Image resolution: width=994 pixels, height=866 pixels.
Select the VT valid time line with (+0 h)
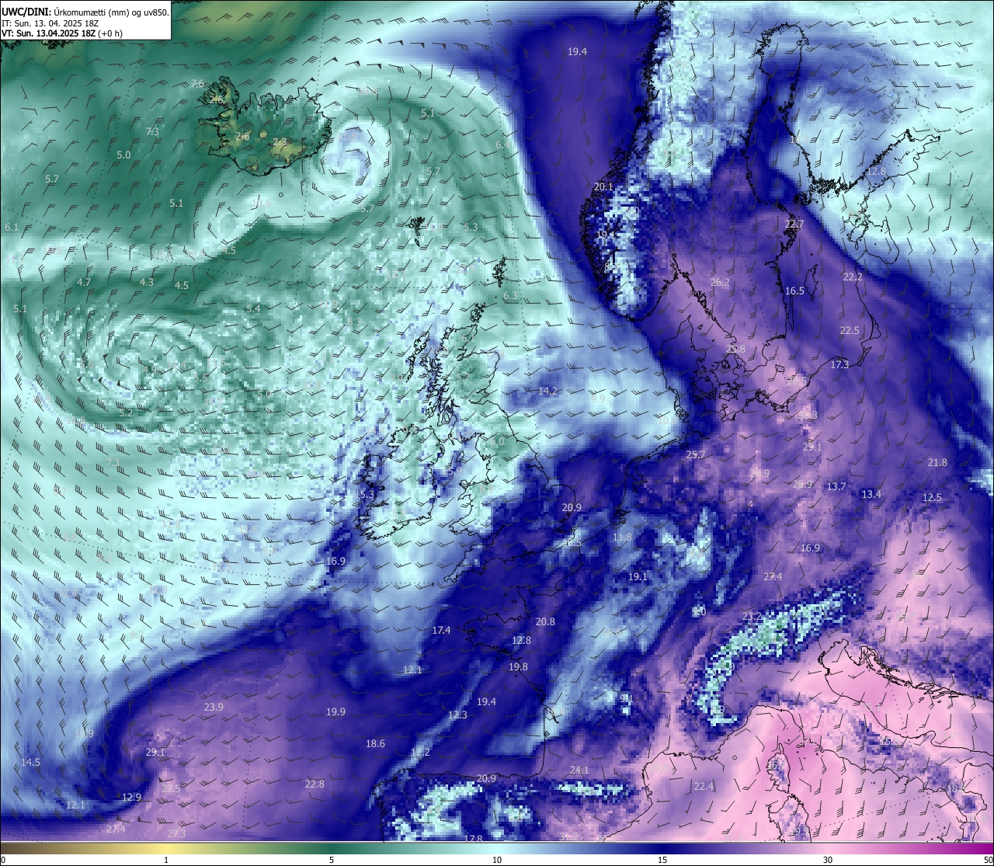(x=62, y=33)
